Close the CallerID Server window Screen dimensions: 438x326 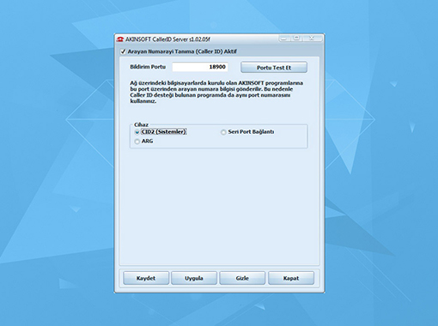(x=313, y=39)
